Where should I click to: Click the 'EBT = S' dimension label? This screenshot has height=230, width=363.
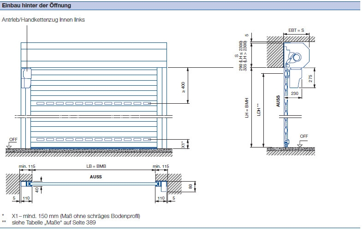pyautogui.click(x=296, y=30)
